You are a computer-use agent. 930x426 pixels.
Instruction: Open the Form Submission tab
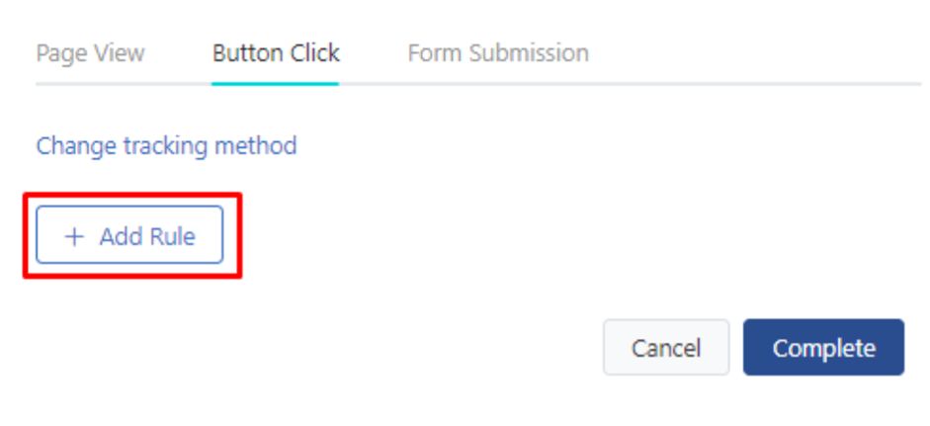pos(498,52)
